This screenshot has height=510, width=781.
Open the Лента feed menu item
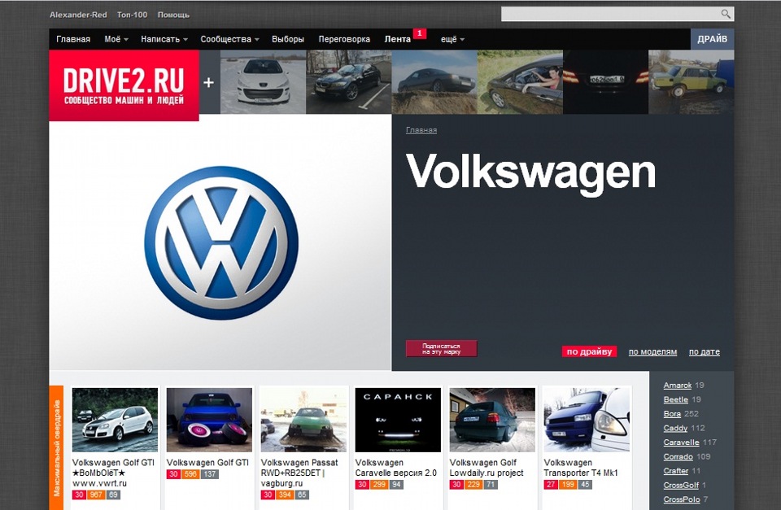coord(398,39)
